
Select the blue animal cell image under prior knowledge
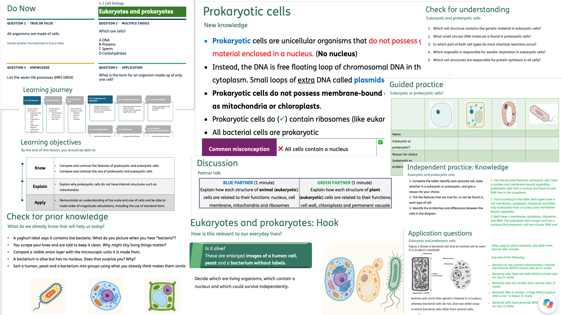[105, 295]
